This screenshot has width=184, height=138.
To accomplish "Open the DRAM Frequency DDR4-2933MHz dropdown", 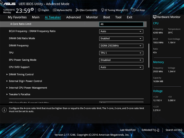I will click(121, 46).
